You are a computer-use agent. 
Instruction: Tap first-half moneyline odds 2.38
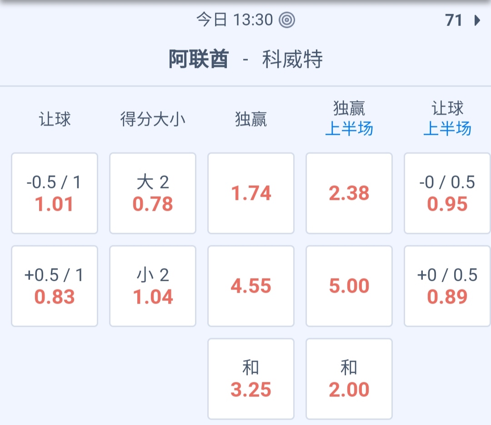click(349, 193)
